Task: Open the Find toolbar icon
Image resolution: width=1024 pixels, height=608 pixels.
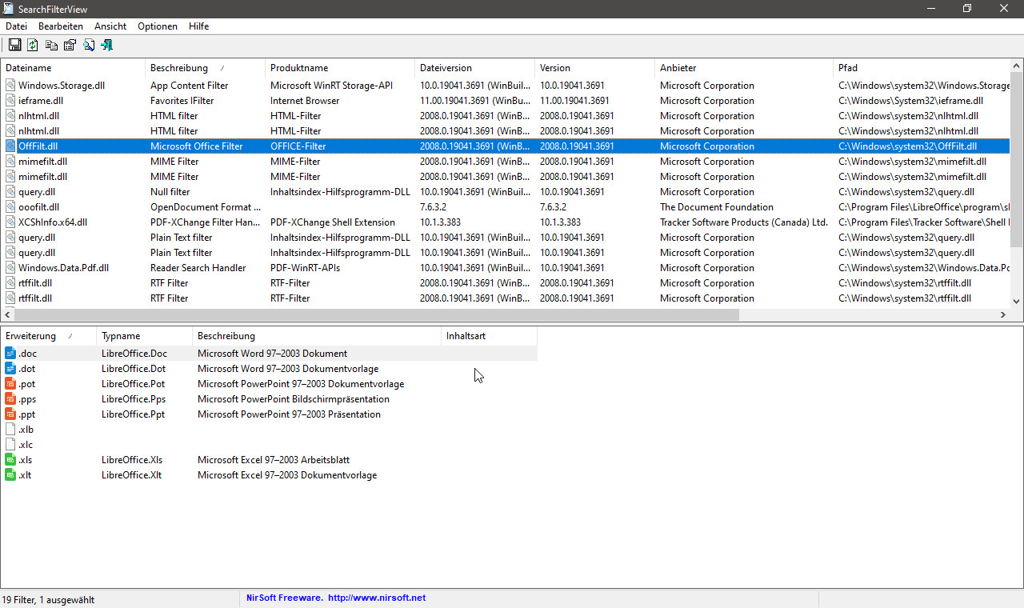Action: 88,45
